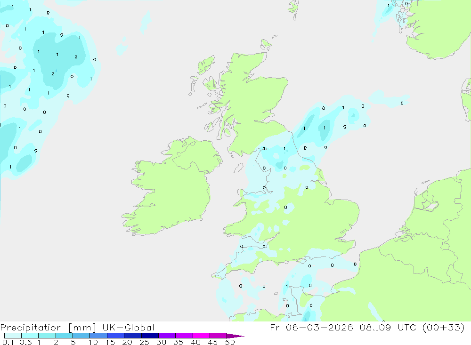Viewport: 471px width, 345px height.
Task: Click the legend value label '0.5'
Action: point(25,342)
